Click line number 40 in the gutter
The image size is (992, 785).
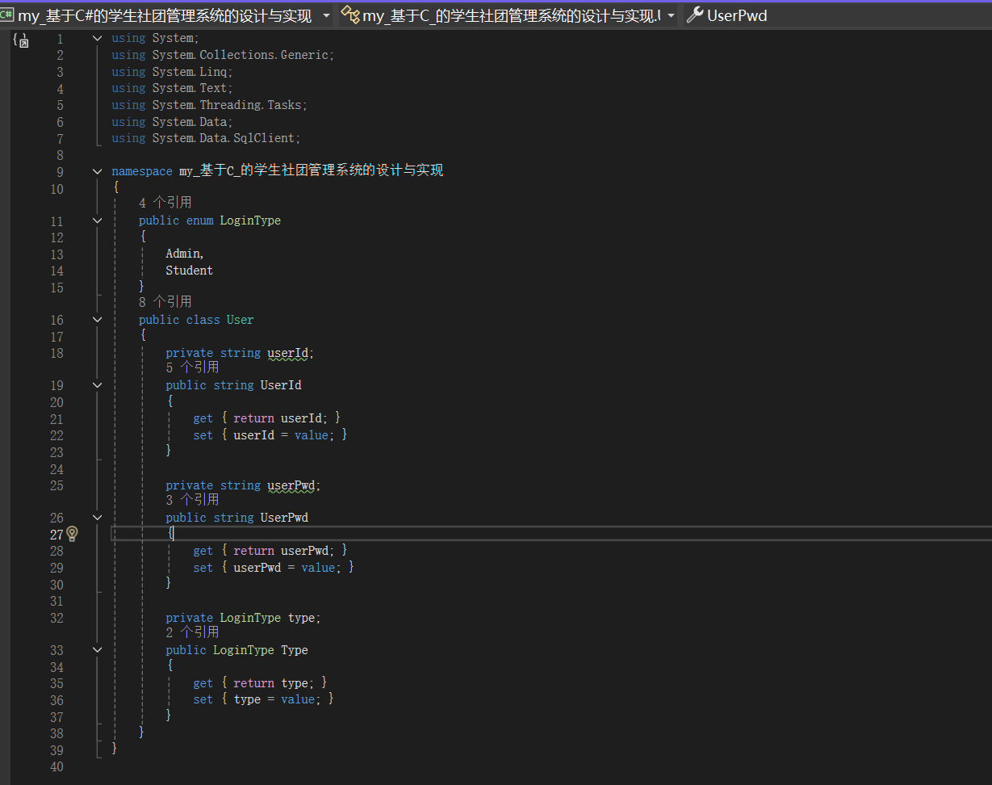click(56, 766)
